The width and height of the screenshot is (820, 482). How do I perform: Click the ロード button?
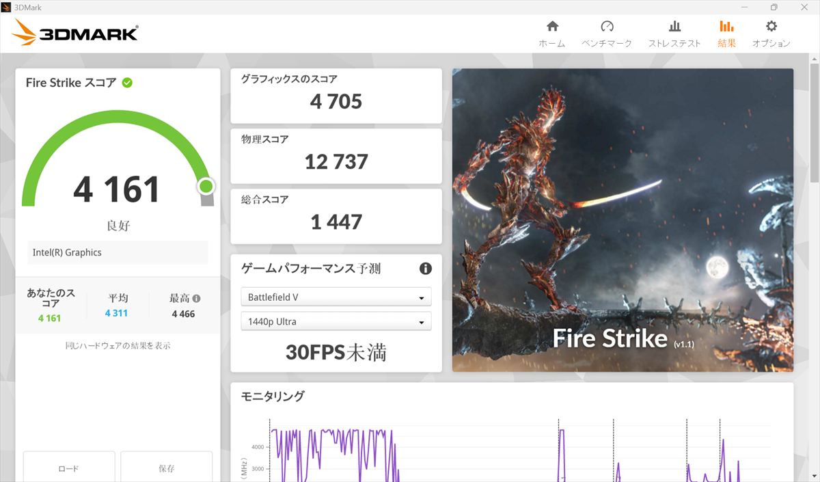[69, 468]
